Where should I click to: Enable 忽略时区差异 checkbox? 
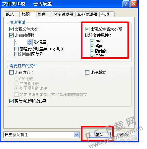[x=16, y=54]
